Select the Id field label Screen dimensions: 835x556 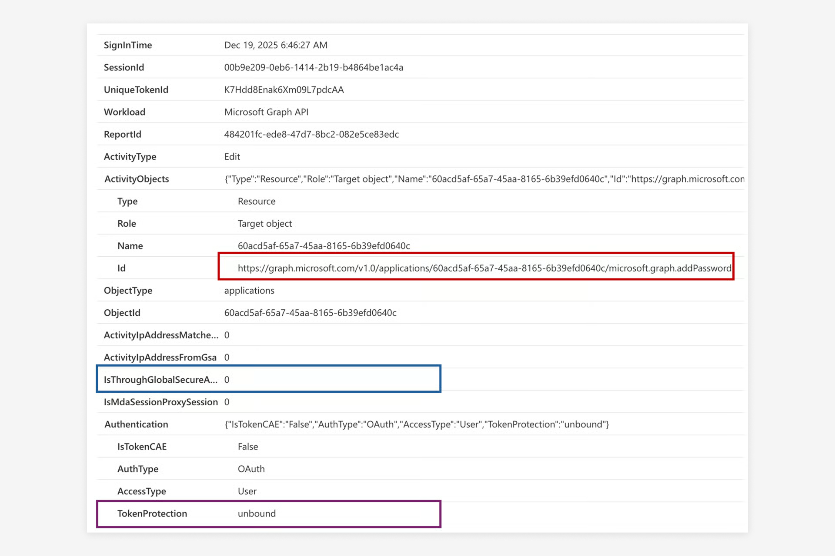121,268
